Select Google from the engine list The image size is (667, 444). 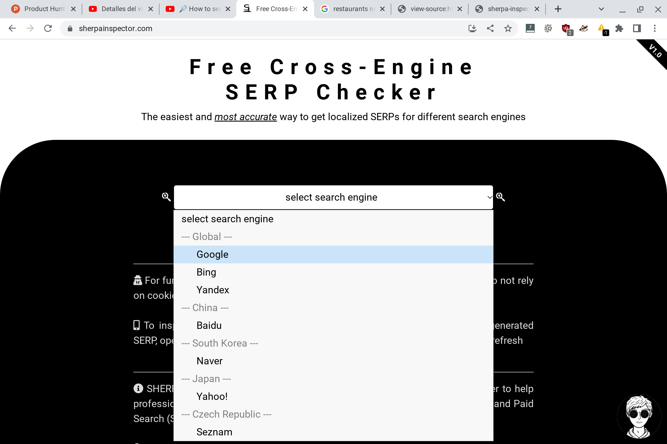(333, 254)
